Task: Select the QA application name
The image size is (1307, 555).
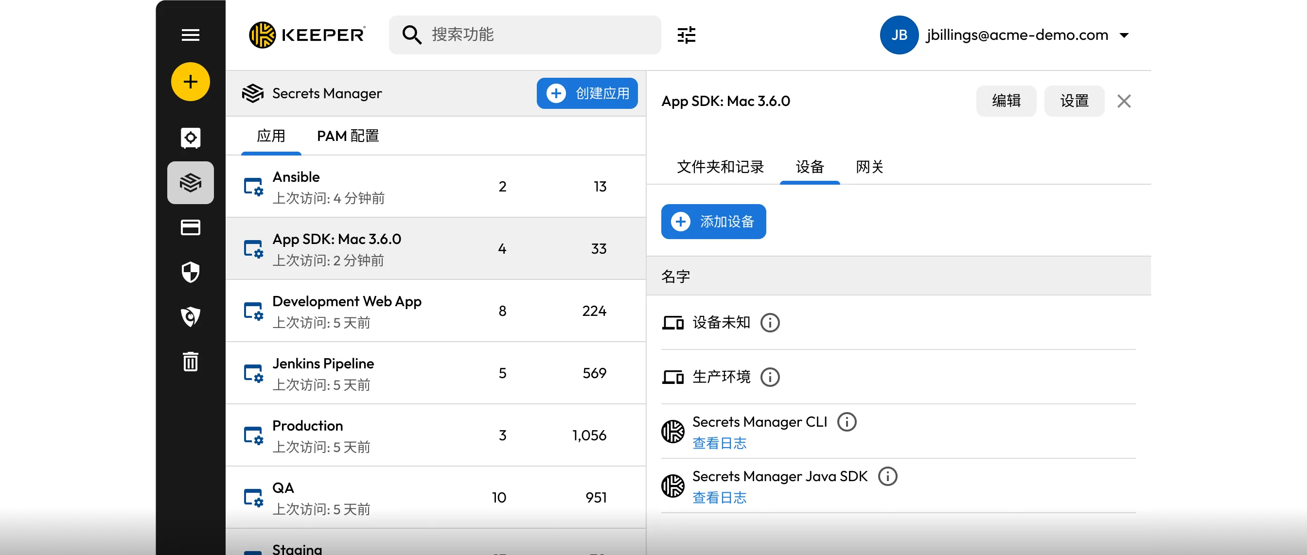Action: pos(283,488)
